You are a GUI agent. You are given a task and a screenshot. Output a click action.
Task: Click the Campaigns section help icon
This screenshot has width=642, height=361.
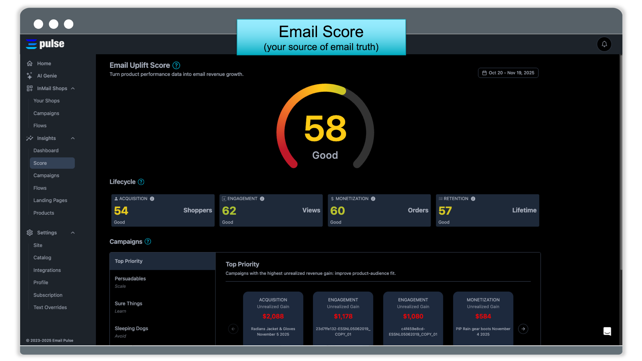coord(148,241)
